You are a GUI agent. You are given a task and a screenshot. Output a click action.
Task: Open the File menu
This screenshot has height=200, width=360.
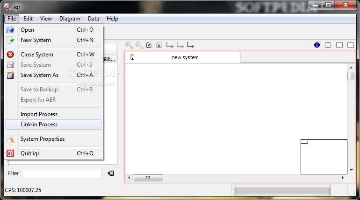12,19
